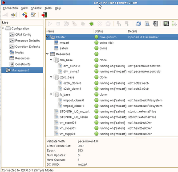Screen dimensions: 178x172
Task: Open the Tools menu
Action: [48, 8]
